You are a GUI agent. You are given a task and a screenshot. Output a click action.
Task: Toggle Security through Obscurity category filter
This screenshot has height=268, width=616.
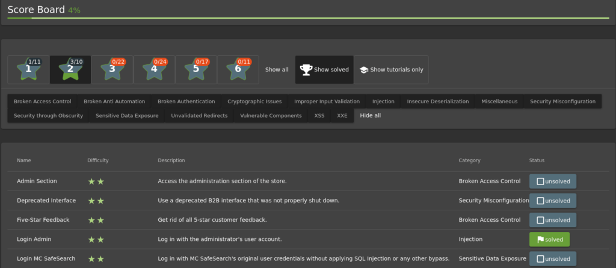(x=48, y=115)
